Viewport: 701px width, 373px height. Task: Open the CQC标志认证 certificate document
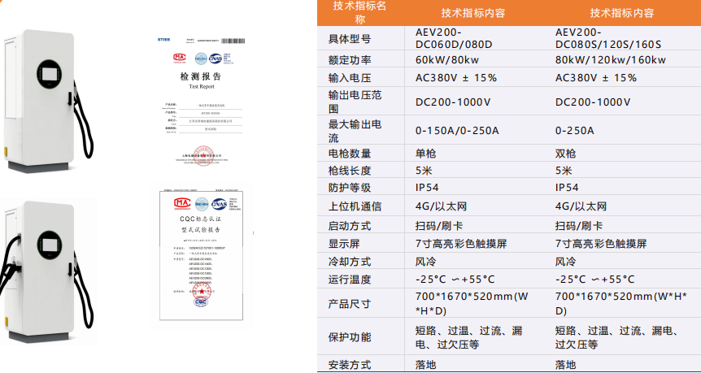coord(200,260)
